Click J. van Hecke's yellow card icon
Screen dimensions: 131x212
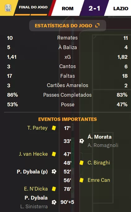click(54, 154)
